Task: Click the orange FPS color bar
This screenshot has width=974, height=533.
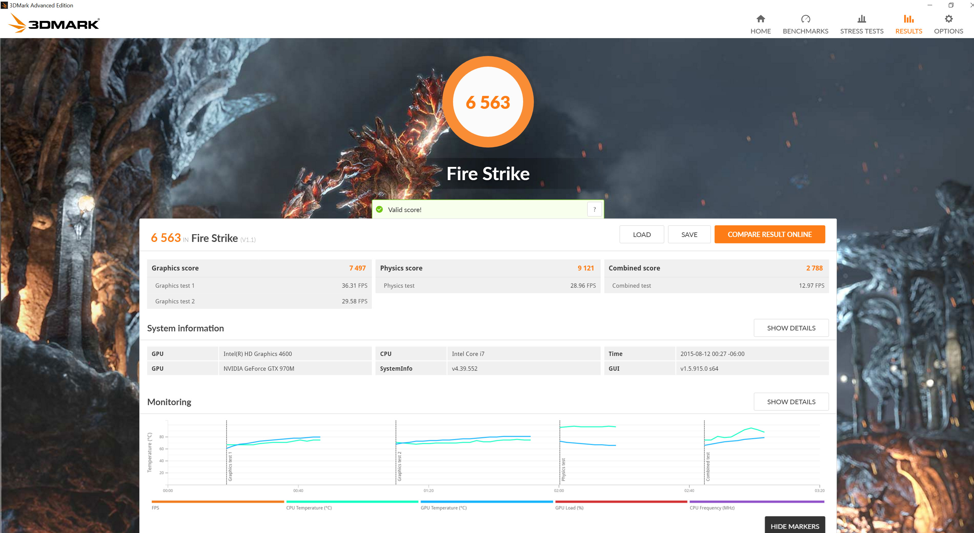Action: click(x=217, y=502)
